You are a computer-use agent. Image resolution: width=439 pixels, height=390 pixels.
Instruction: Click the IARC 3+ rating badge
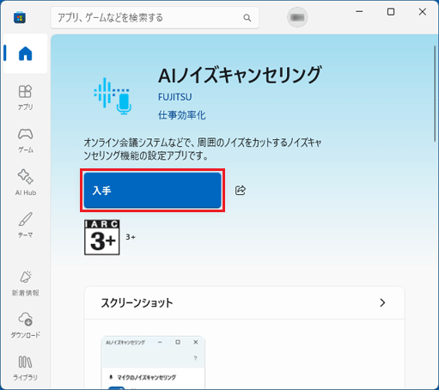coord(102,237)
